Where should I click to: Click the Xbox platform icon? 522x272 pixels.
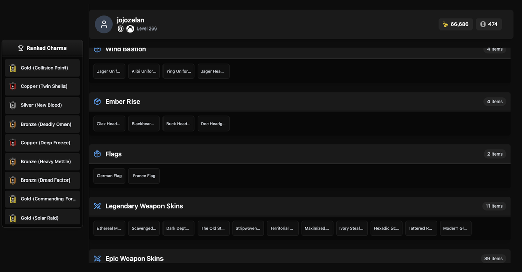click(x=130, y=28)
